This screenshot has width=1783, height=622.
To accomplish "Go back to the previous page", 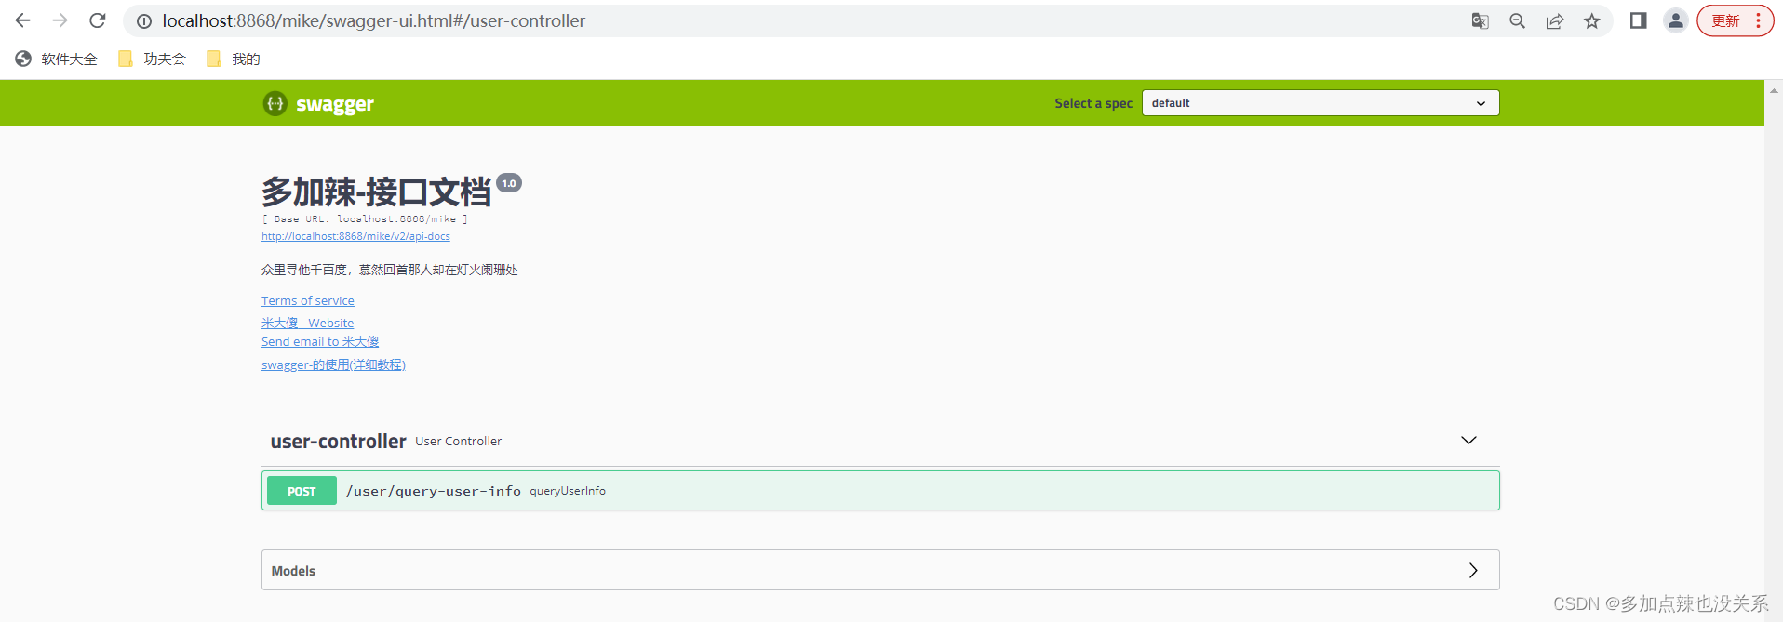I will pyautogui.click(x=23, y=20).
